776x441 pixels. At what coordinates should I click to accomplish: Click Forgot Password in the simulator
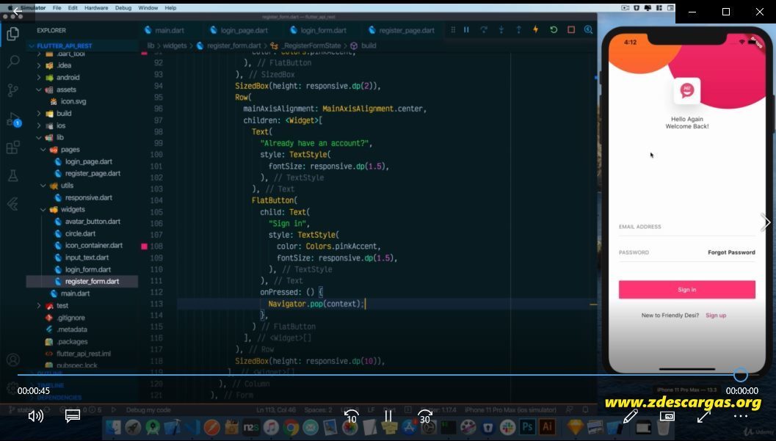(731, 252)
